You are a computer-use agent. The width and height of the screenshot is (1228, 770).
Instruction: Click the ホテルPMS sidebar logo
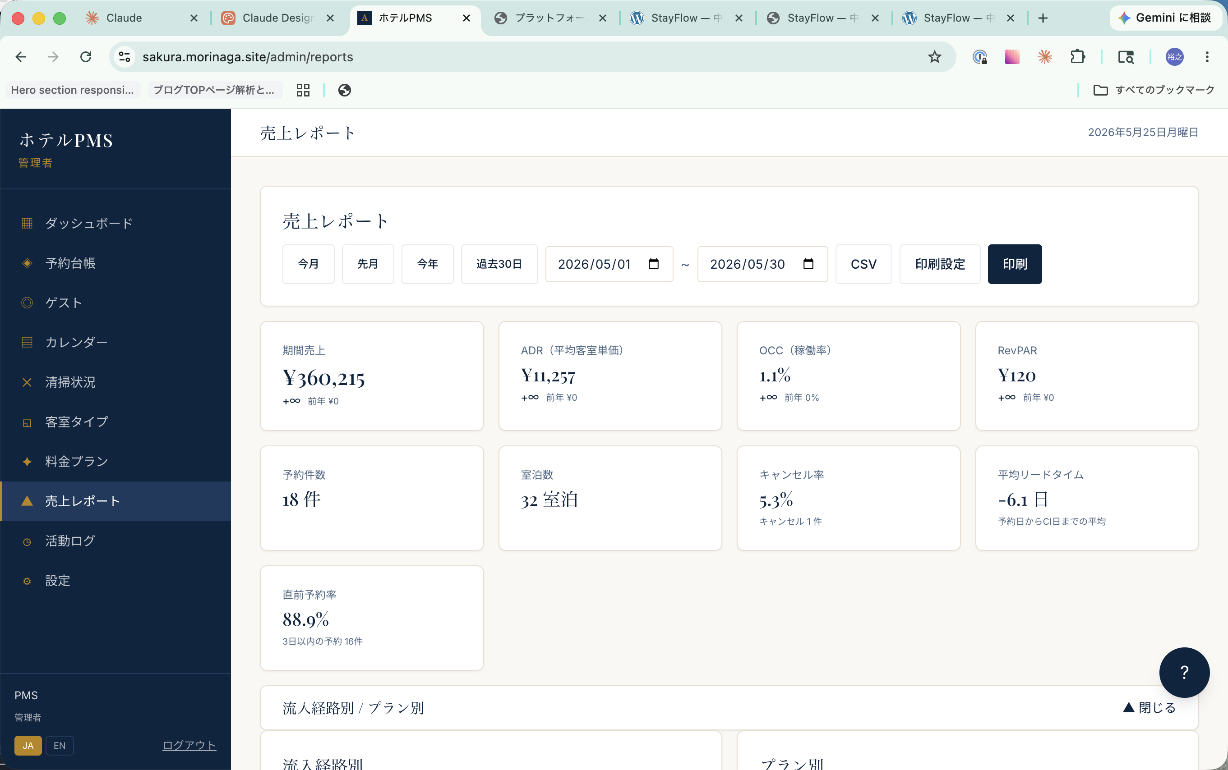pos(66,140)
